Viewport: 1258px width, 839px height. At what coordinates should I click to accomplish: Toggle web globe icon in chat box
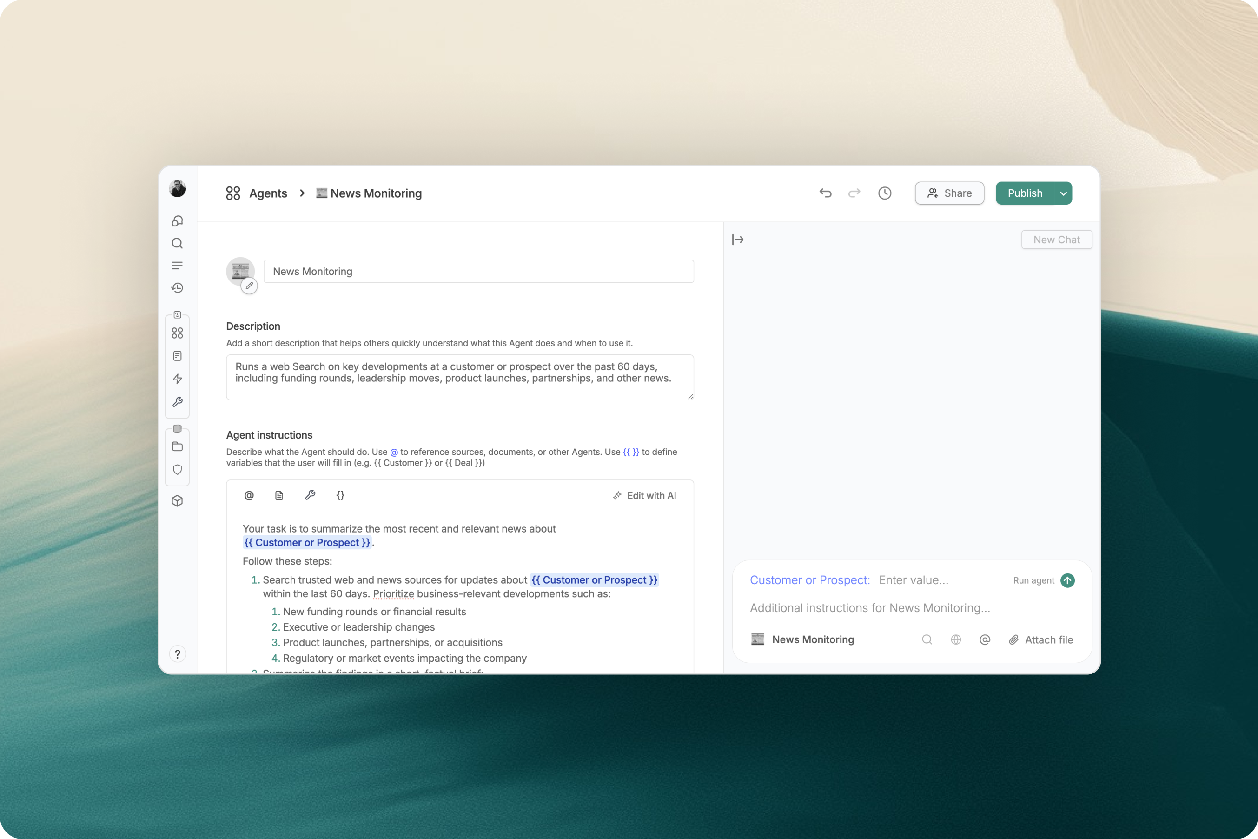pyautogui.click(x=956, y=639)
